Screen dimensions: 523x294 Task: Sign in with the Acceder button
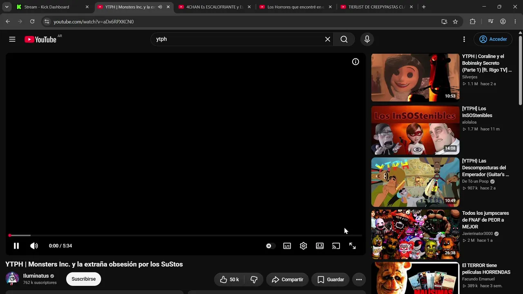pyautogui.click(x=493, y=39)
